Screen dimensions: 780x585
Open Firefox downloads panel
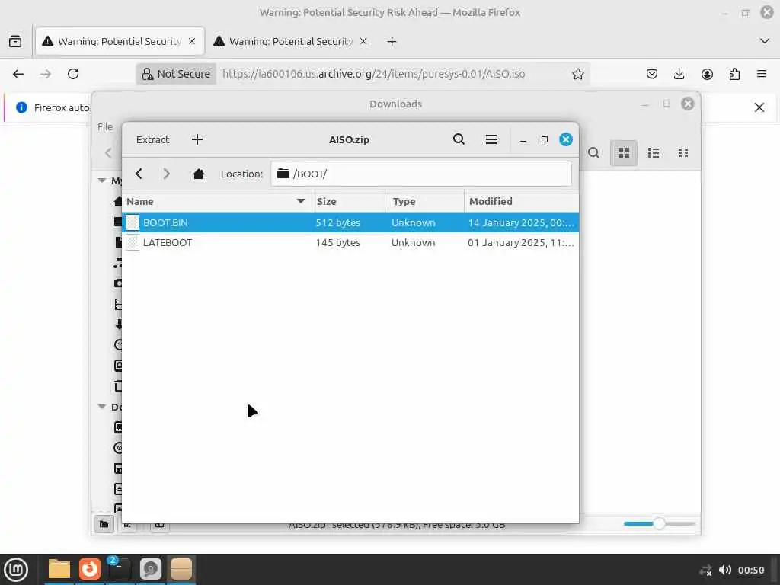pos(679,74)
